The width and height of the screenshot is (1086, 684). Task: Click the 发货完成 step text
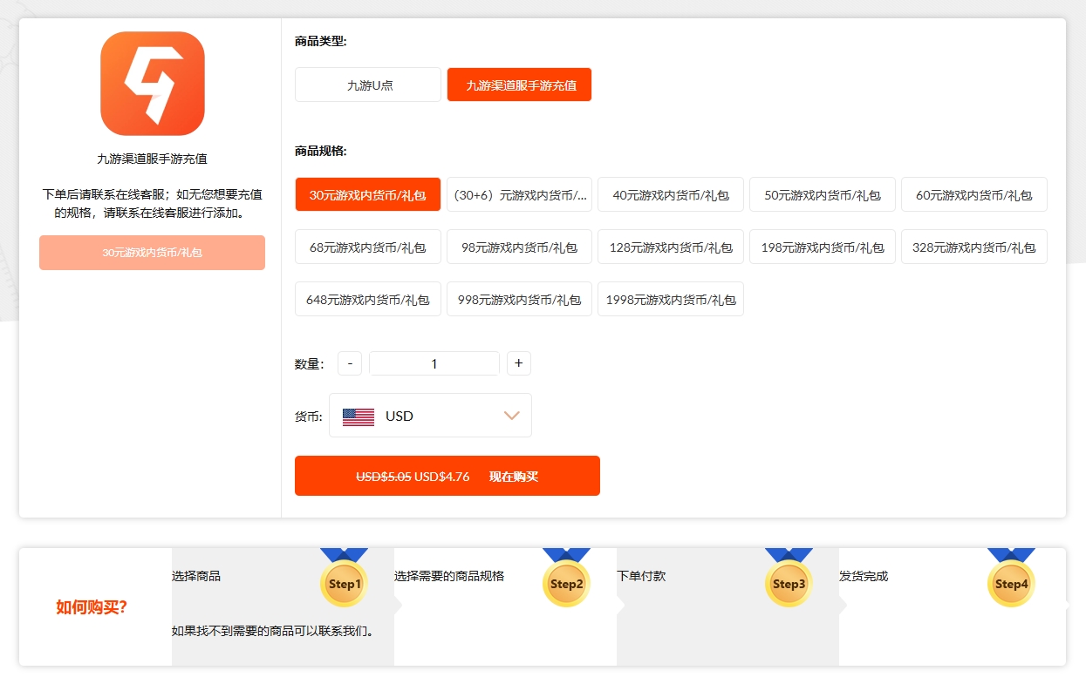tap(864, 576)
